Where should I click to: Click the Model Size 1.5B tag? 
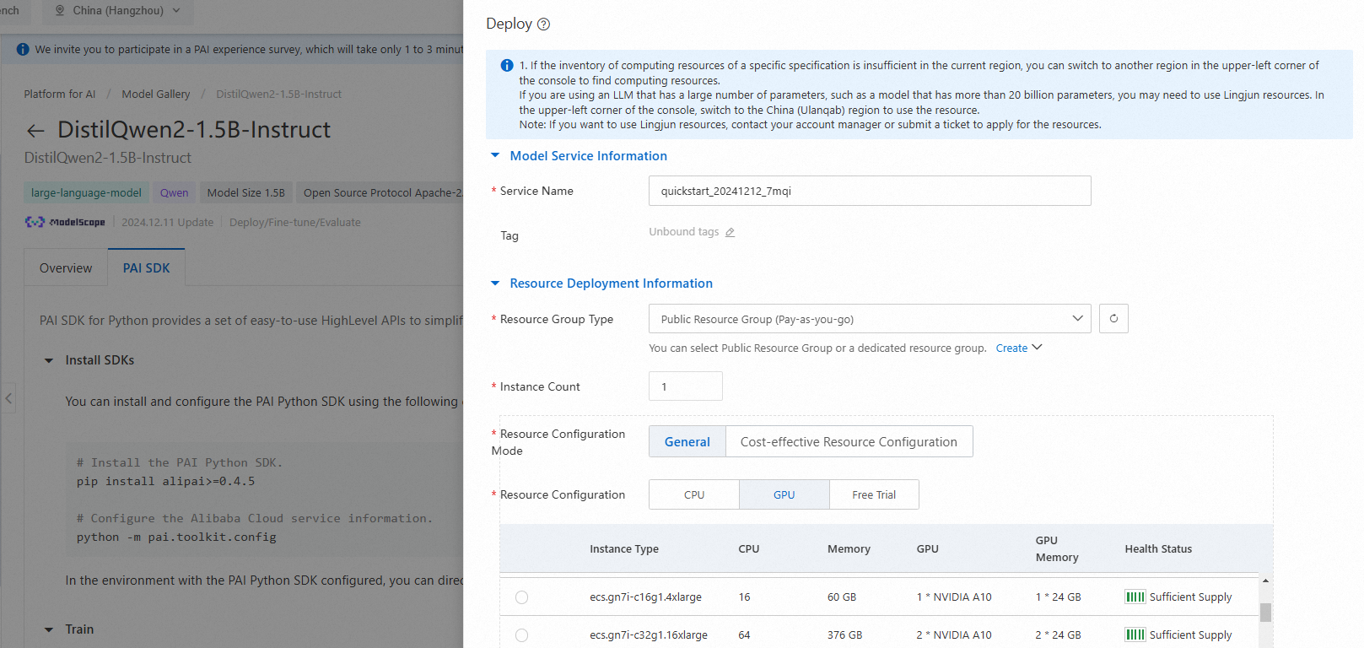(x=246, y=192)
